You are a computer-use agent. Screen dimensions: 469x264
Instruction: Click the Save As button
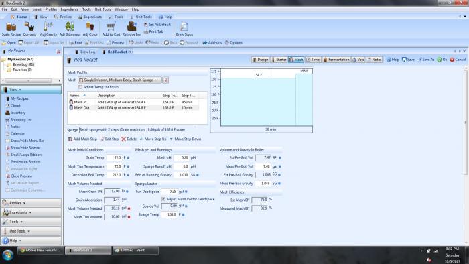pos(426,60)
